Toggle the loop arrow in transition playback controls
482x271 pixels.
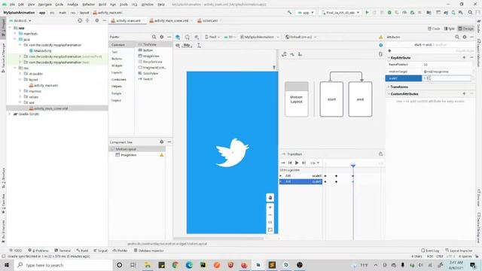click(x=283, y=163)
